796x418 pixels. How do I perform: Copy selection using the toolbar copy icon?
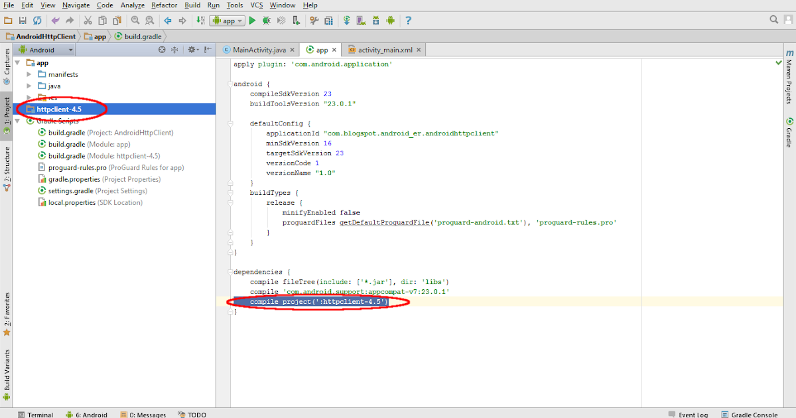[102, 21]
